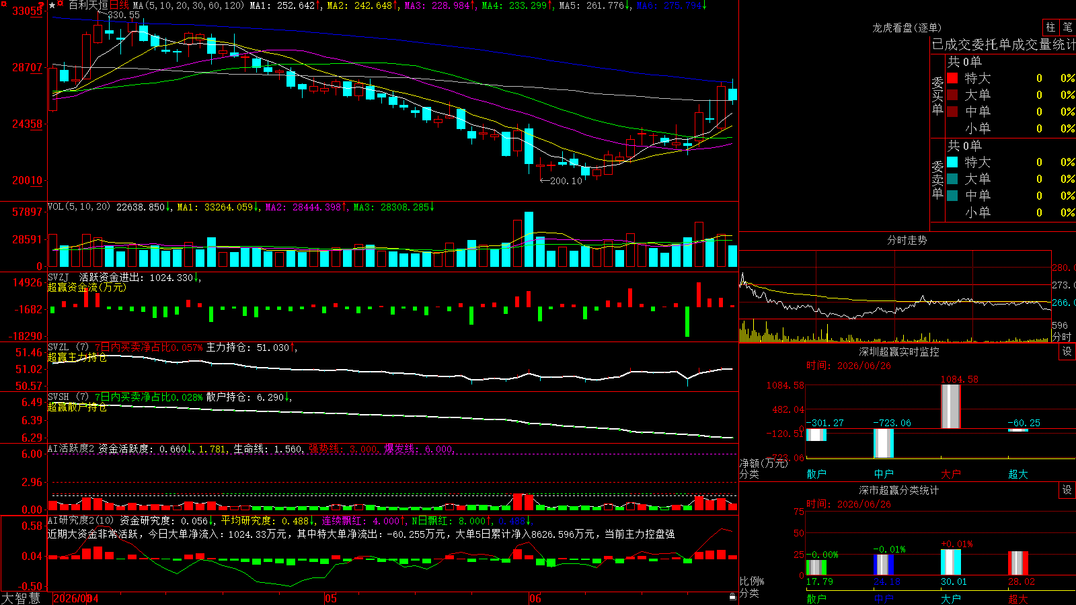Click the 深圳超赢实时监控 panel title
Image resolution: width=1076 pixels, height=605 pixels.
[x=899, y=352]
